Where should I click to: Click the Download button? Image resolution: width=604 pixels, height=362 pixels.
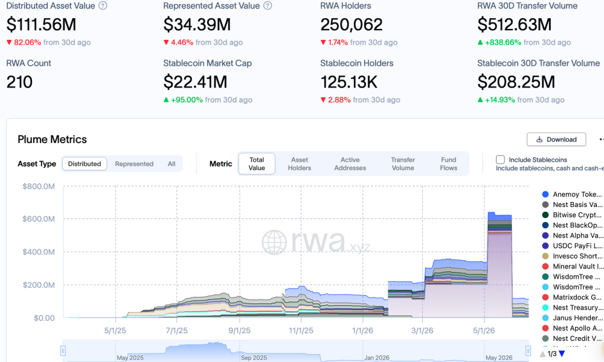pyautogui.click(x=556, y=139)
